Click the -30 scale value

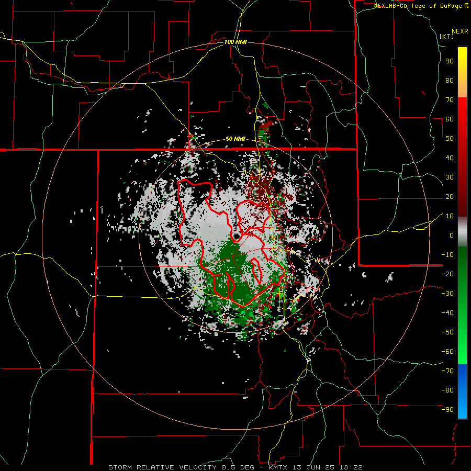[447, 294]
